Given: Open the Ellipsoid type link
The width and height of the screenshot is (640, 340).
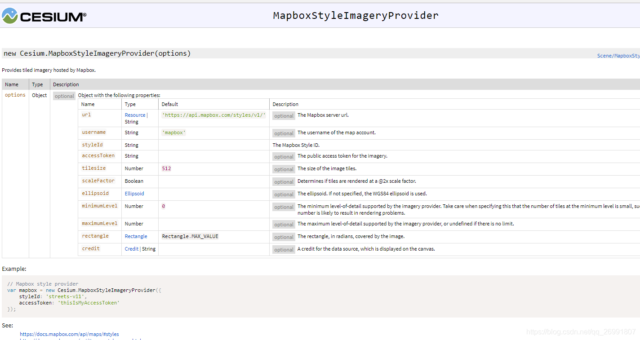Looking at the screenshot, I should (134, 194).
